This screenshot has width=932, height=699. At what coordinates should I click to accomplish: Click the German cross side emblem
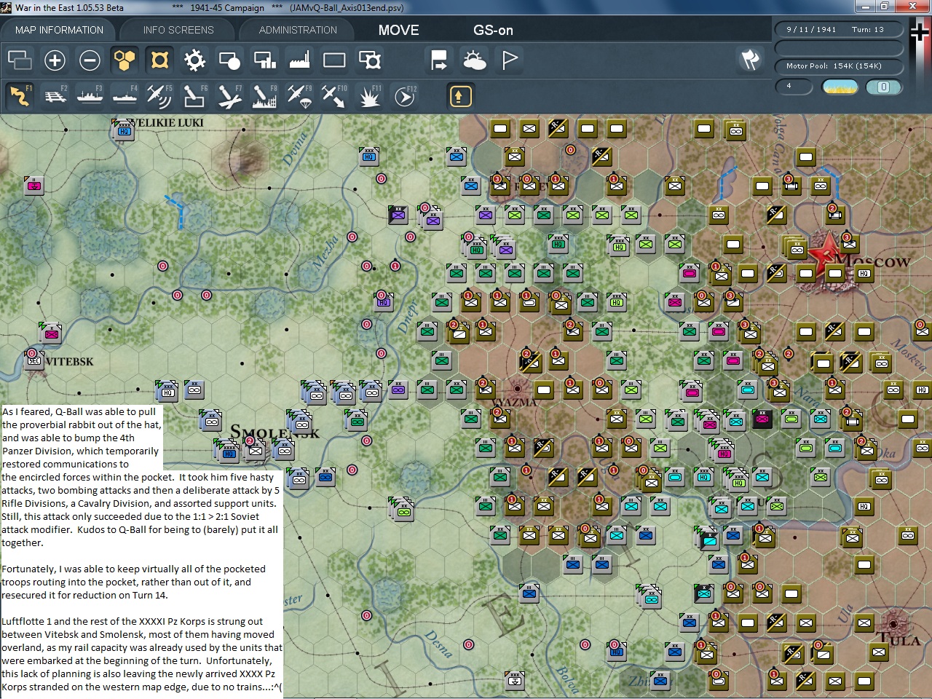919,32
